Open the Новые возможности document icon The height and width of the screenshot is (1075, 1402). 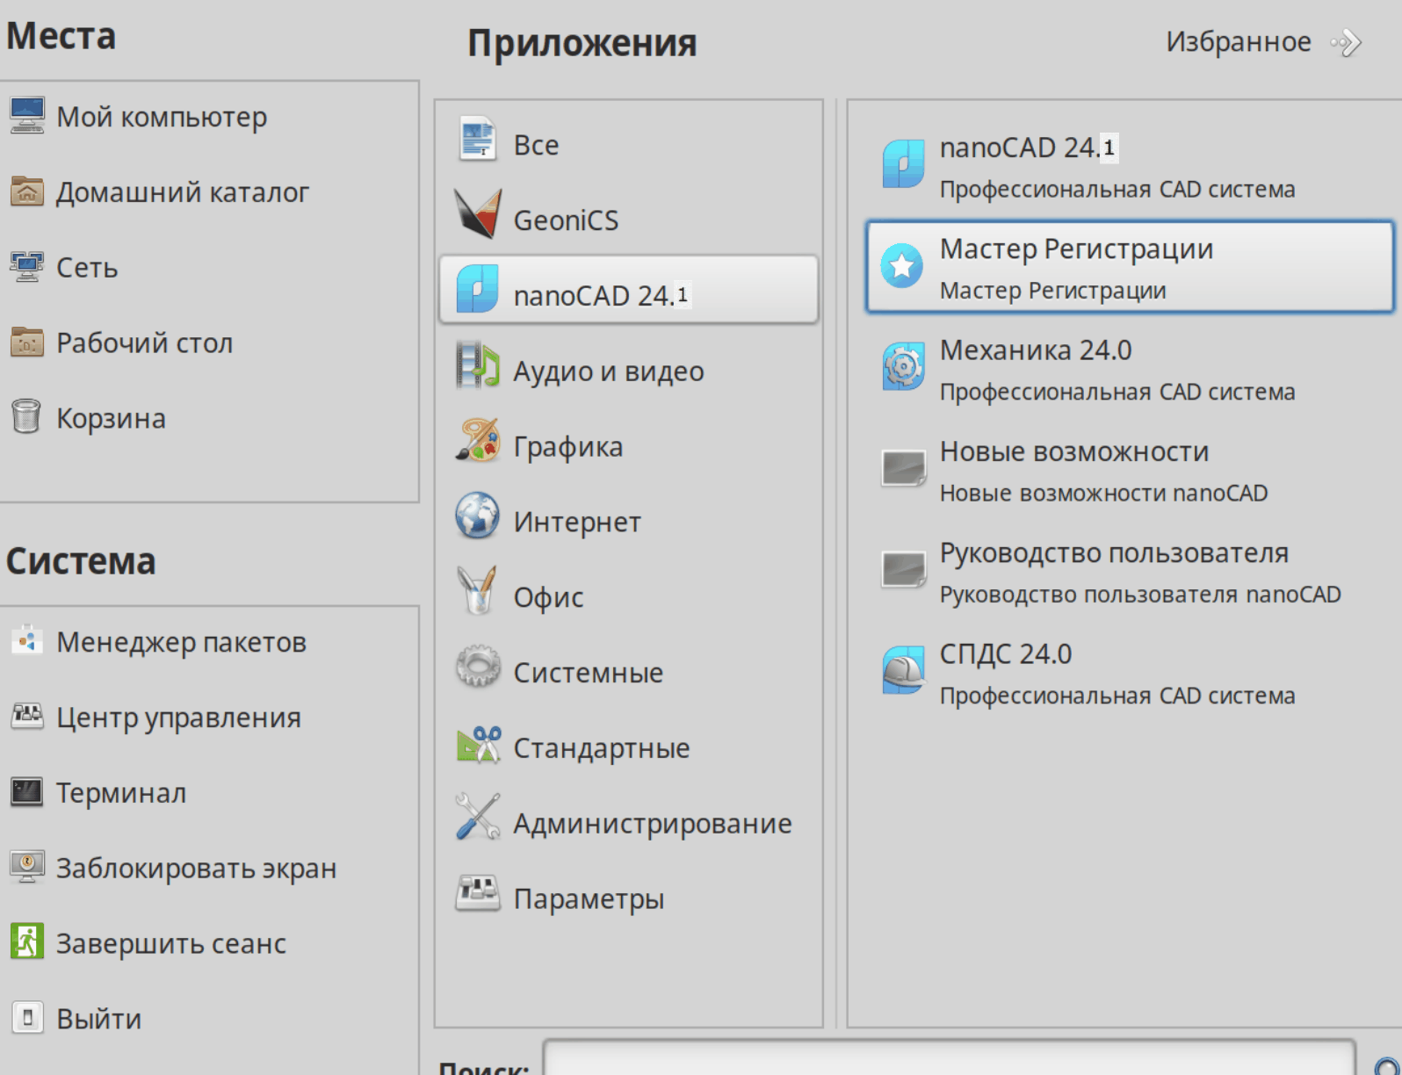[904, 468]
